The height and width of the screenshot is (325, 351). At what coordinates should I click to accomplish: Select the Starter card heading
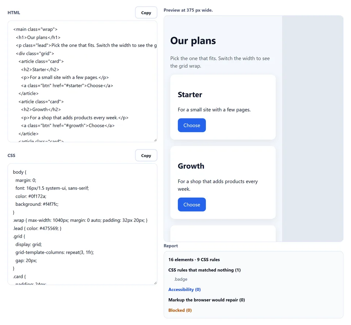(x=190, y=95)
